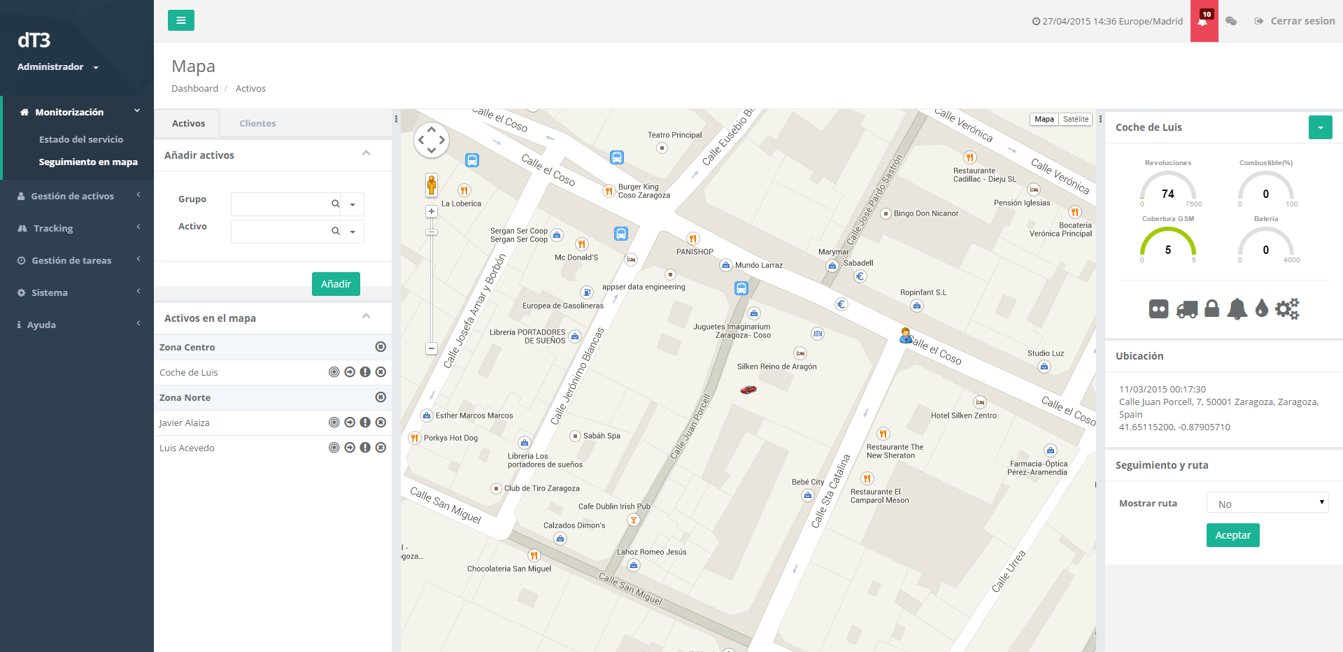Collapse the Activos en el mapa section
The height and width of the screenshot is (652, 1343).
[366, 317]
